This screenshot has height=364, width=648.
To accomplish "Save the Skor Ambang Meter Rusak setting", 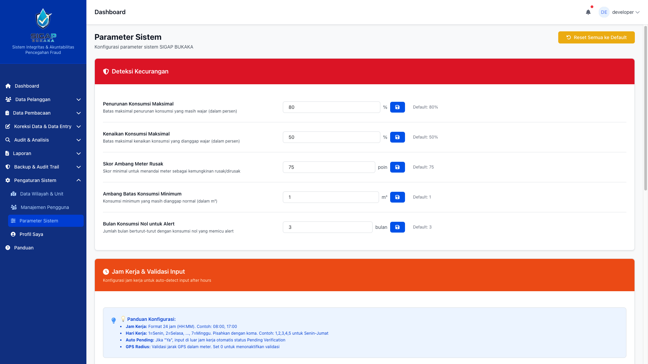I will pyautogui.click(x=397, y=167).
